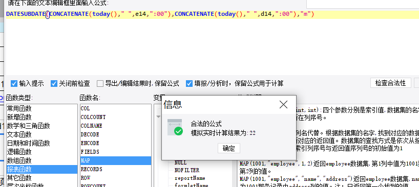Choose FIELDS function
The image size is (419, 187).
pyautogui.click(x=116, y=152)
